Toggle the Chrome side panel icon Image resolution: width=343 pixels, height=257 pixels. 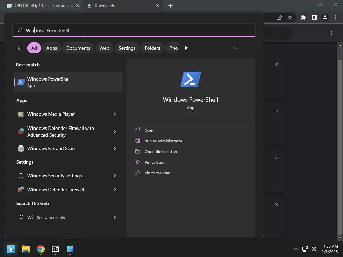314,17
